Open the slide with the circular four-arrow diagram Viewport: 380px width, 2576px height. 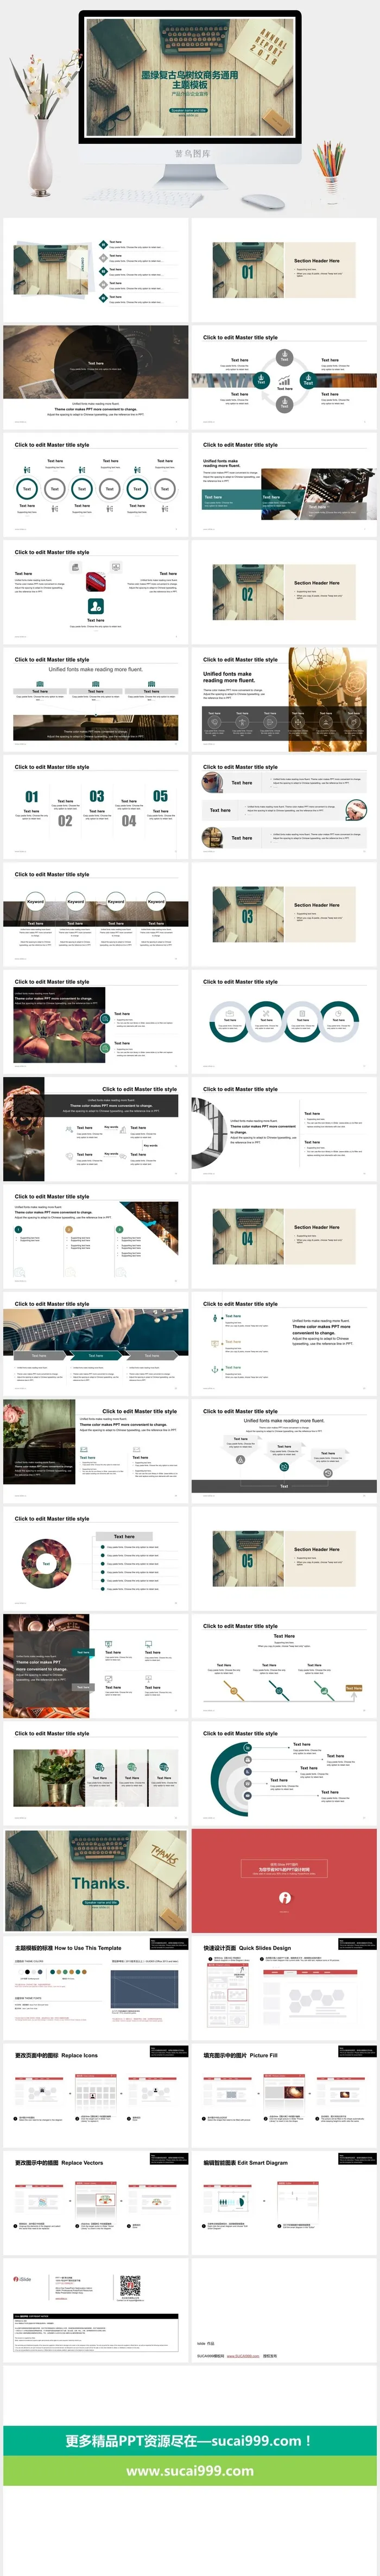click(284, 377)
